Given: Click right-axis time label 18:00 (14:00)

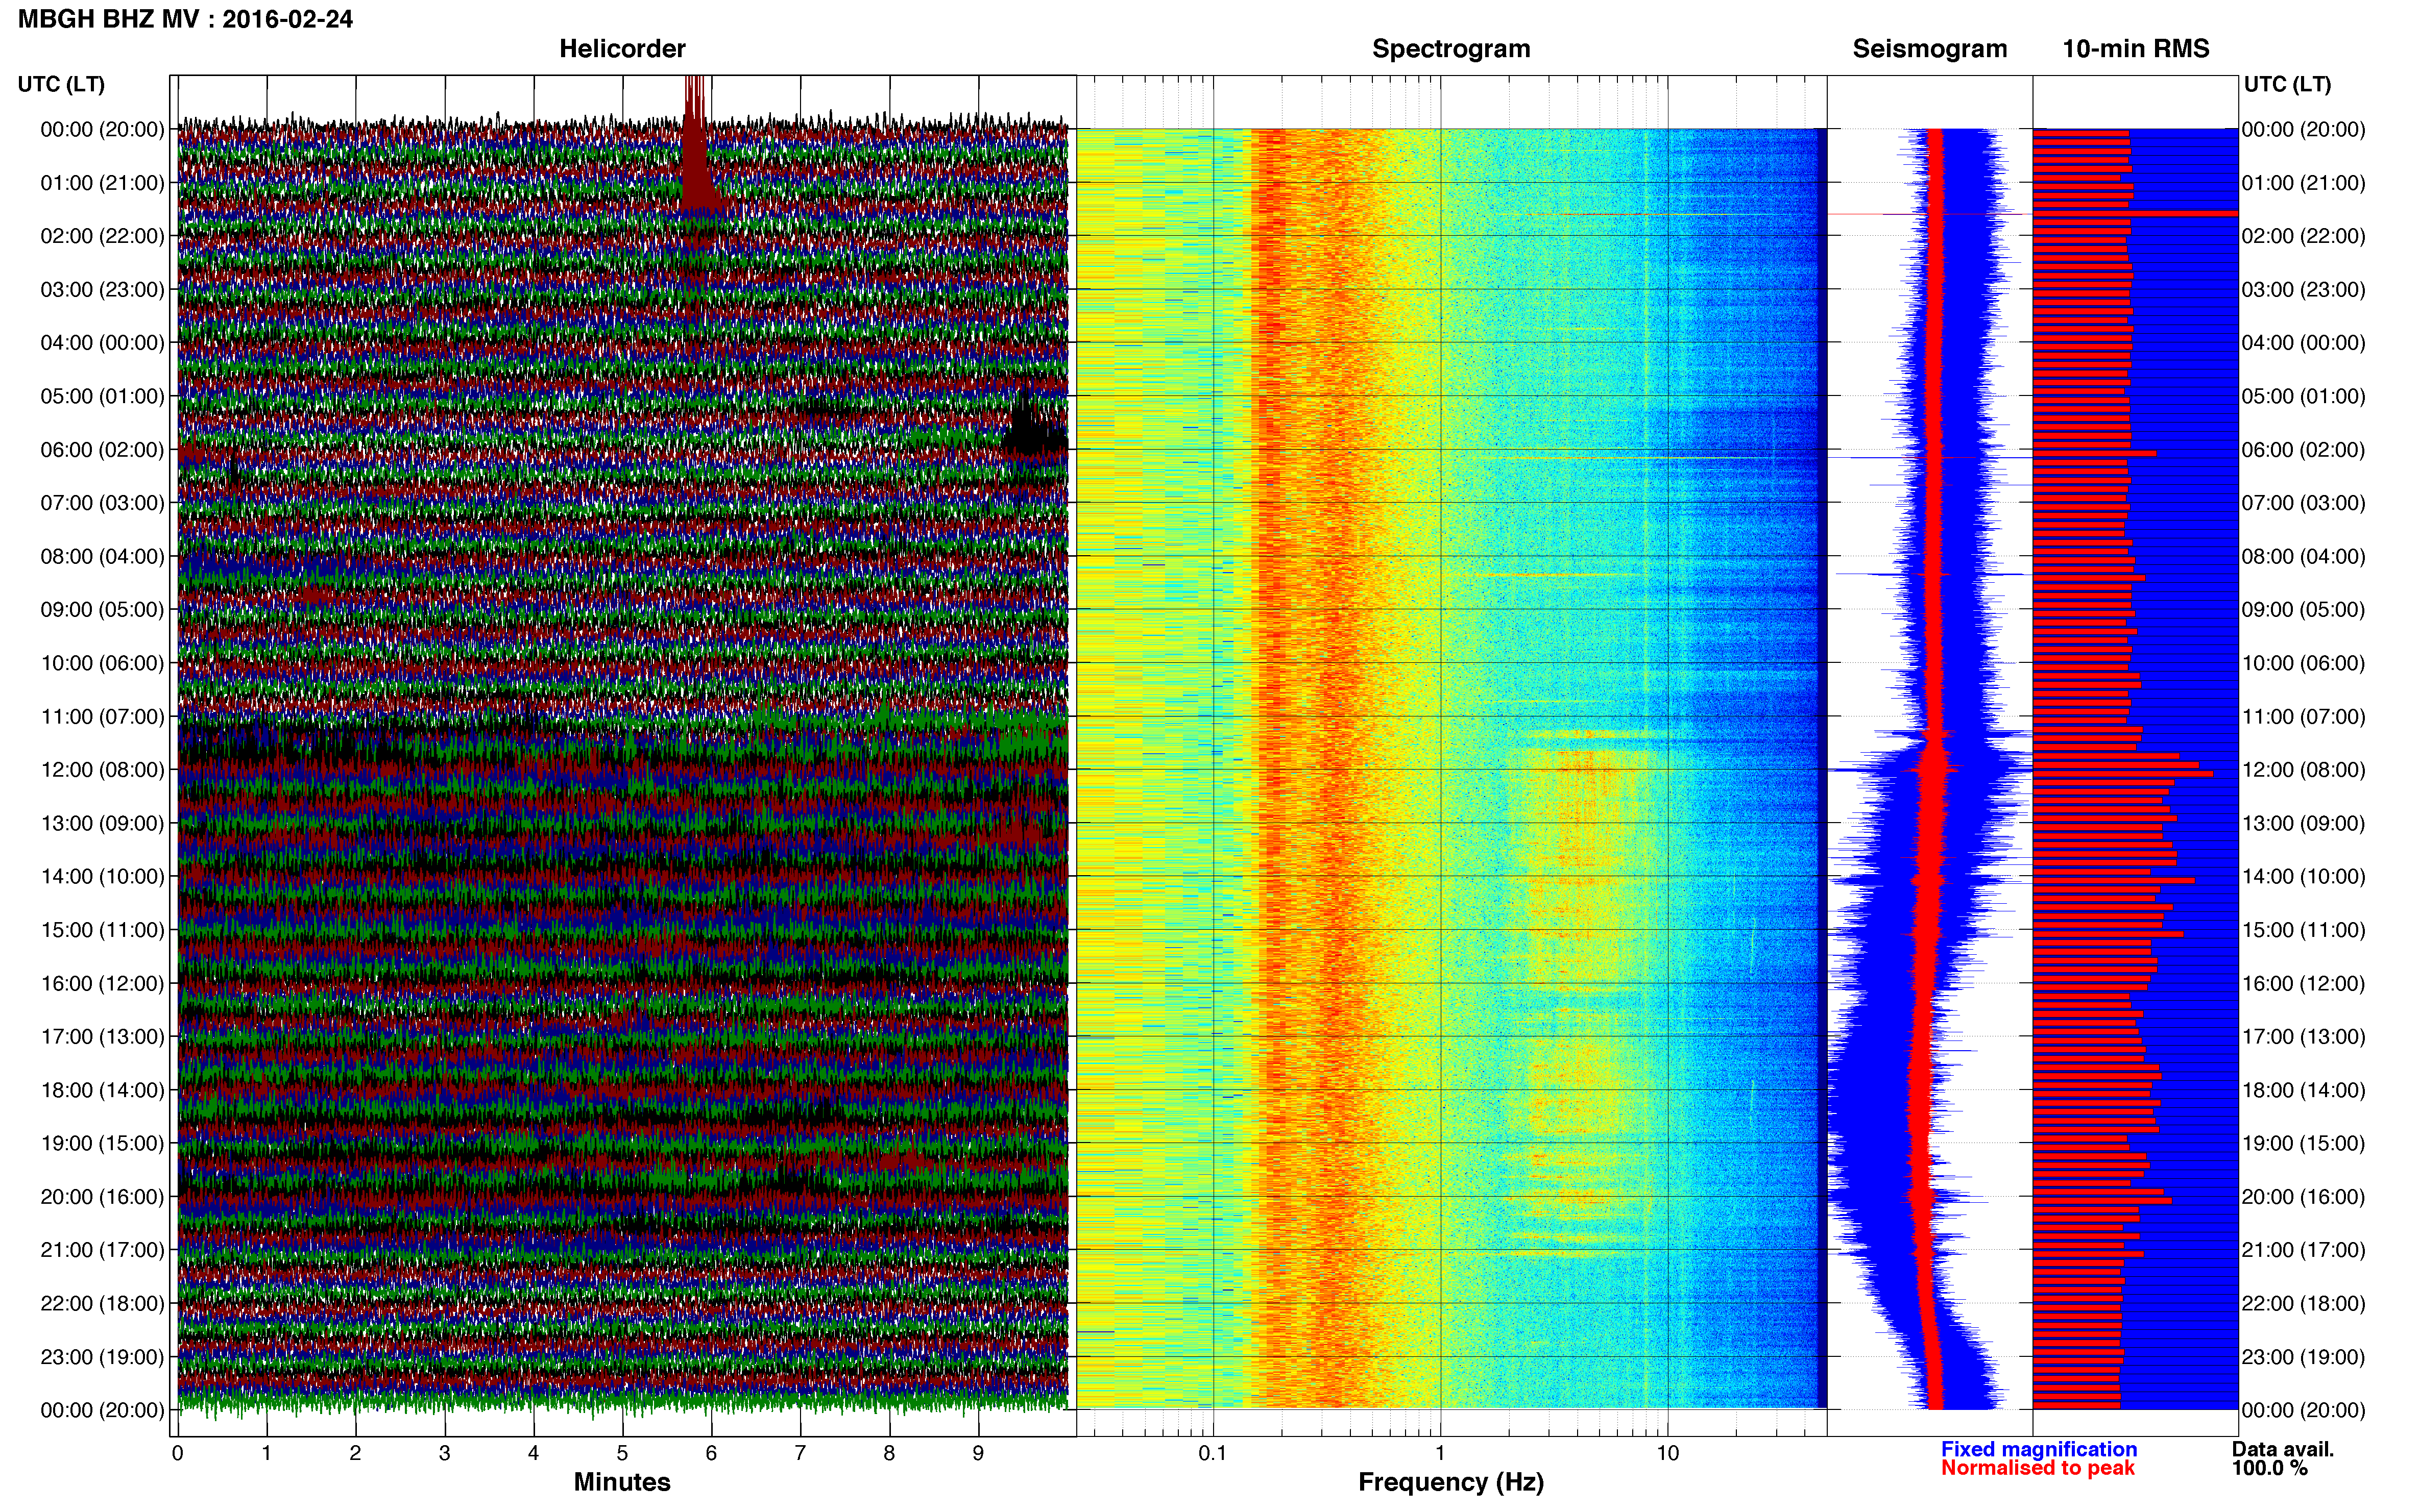Looking at the screenshot, I should [x=2303, y=1090].
